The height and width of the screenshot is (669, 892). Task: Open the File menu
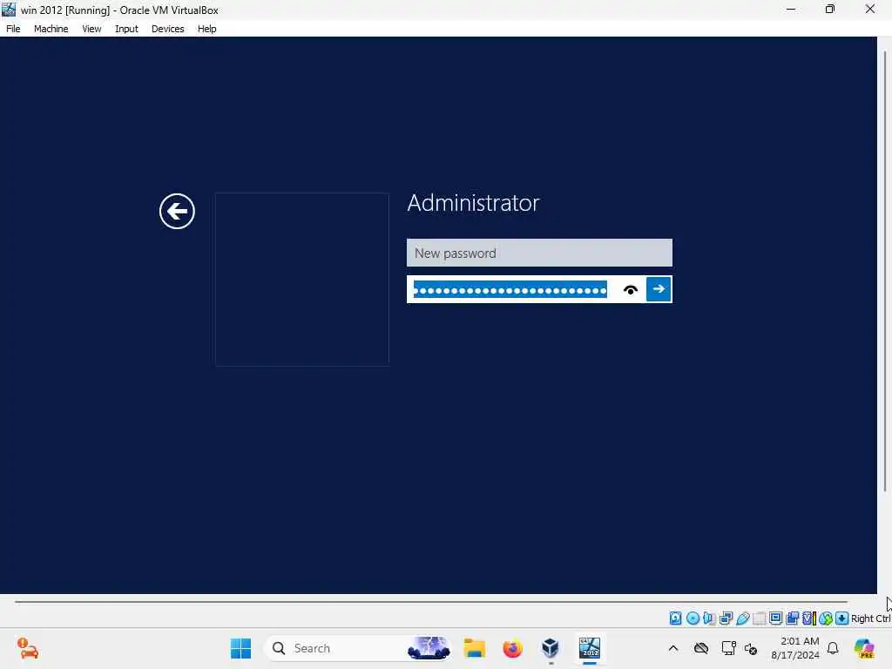click(13, 29)
